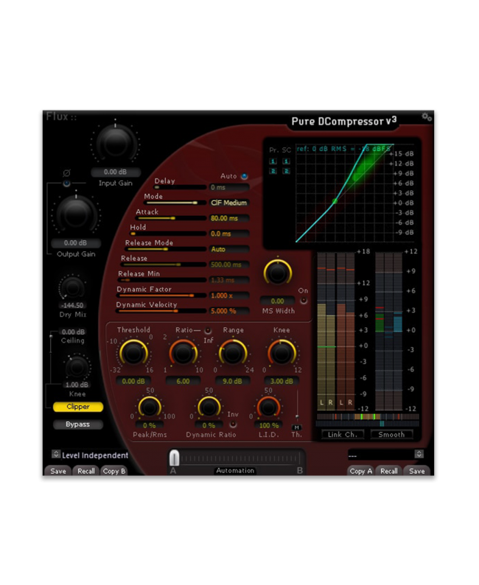479x585 pixels.
Task: Click the Mode value ClF Medium
Action: pyautogui.click(x=228, y=203)
